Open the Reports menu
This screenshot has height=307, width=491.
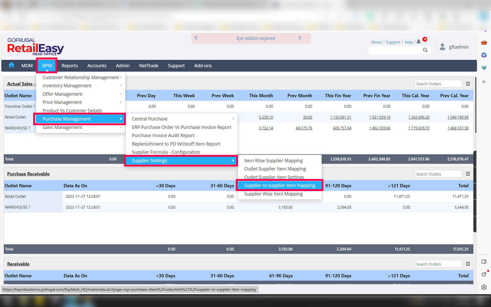(70, 65)
